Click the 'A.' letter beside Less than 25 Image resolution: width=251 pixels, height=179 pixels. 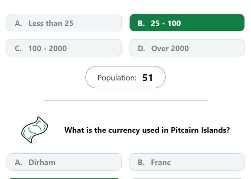click(x=18, y=23)
